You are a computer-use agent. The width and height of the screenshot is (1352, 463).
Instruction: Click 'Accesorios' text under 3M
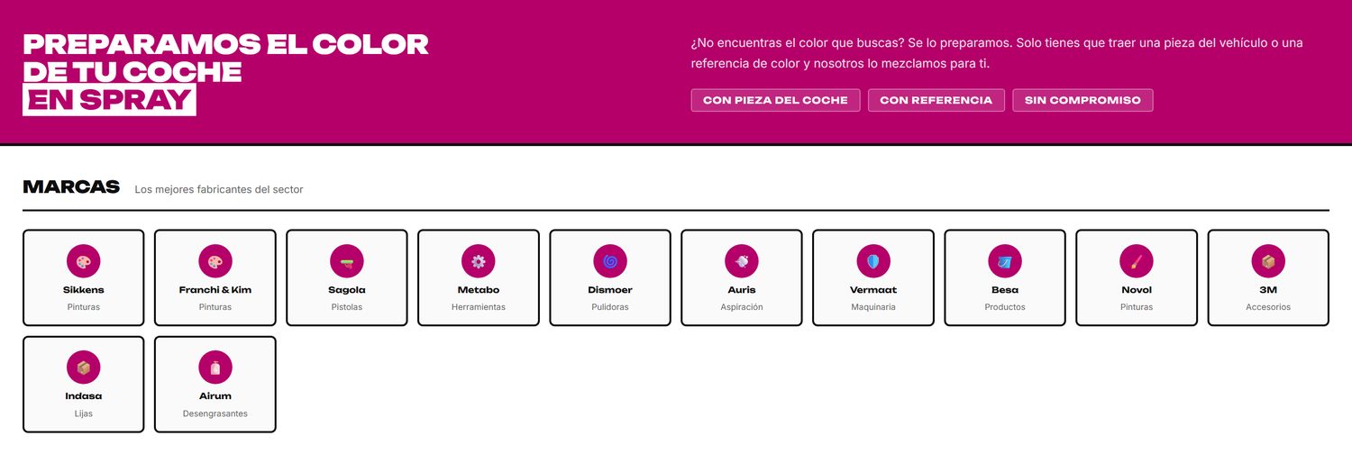coord(1268,307)
